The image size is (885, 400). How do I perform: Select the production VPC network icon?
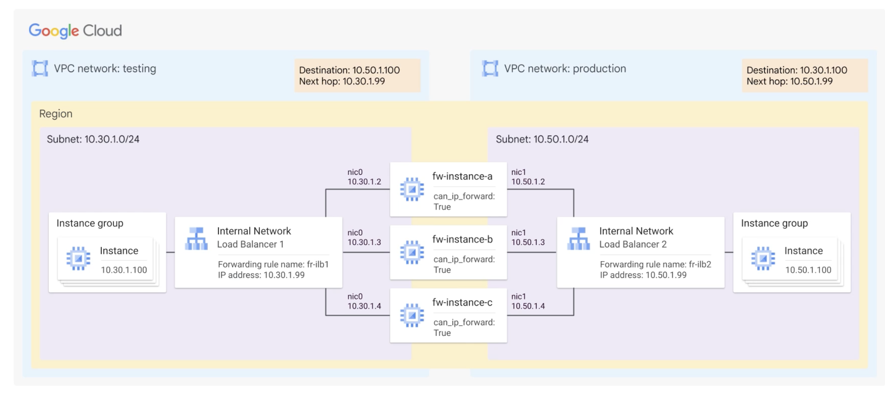[490, 68]
